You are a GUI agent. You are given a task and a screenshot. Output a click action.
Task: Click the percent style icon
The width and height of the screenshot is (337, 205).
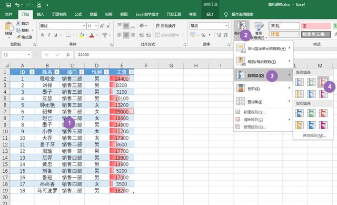tap(203, 35)
